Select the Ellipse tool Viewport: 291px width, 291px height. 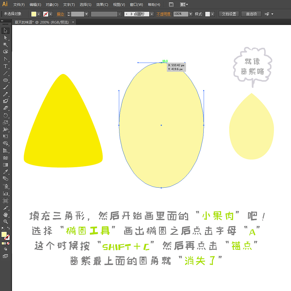5,80
